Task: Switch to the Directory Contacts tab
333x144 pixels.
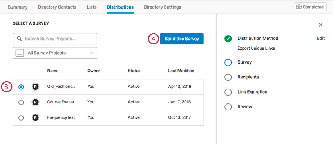Action: (x=57, y=7)
